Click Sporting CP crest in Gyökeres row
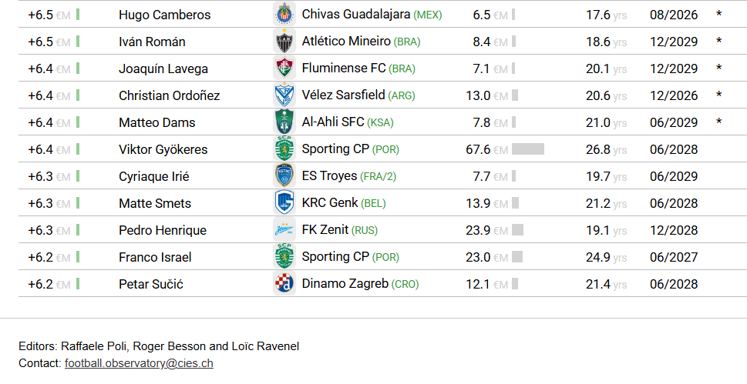Viewport: 747px width, 384px height. pos(284,149)
